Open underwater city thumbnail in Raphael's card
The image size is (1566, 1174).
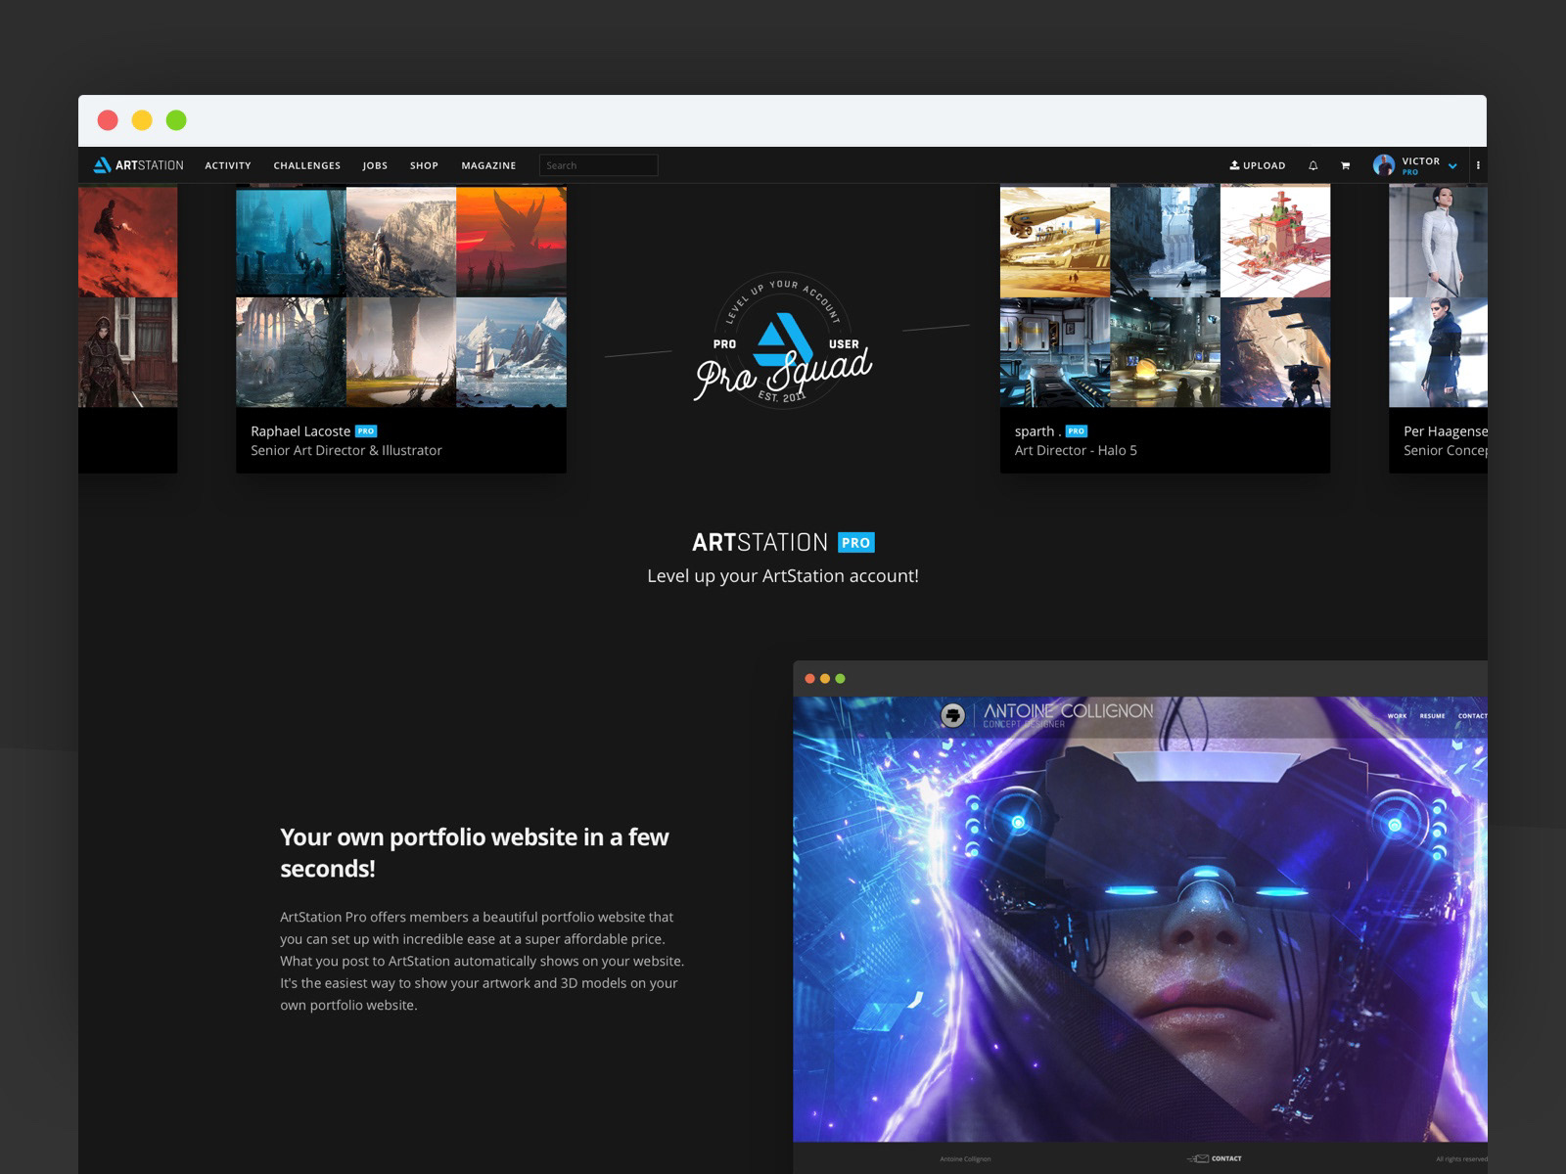click(291, 242)
